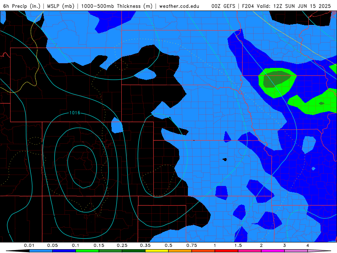
Task: Click the 0.25 colorbar value label
Action: point(122,245)
